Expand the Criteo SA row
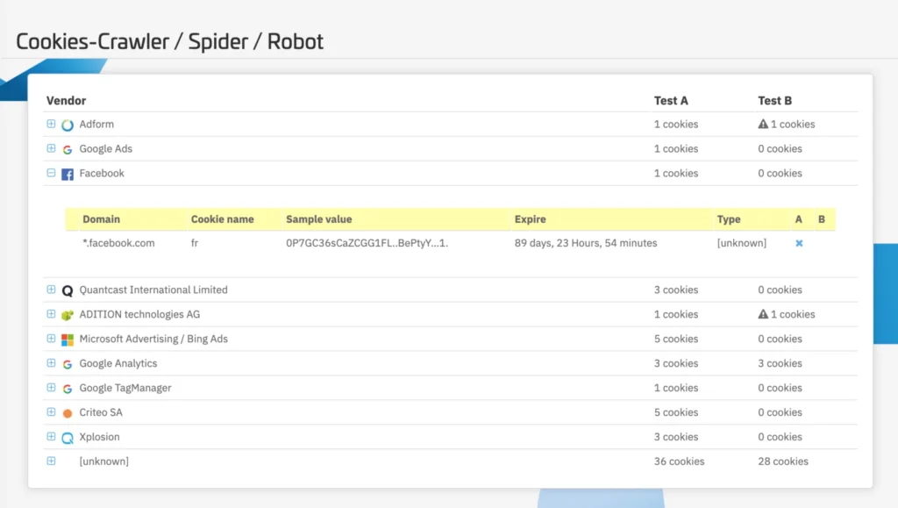This screenshot has height=508, width=898. (x=51, y=412)
